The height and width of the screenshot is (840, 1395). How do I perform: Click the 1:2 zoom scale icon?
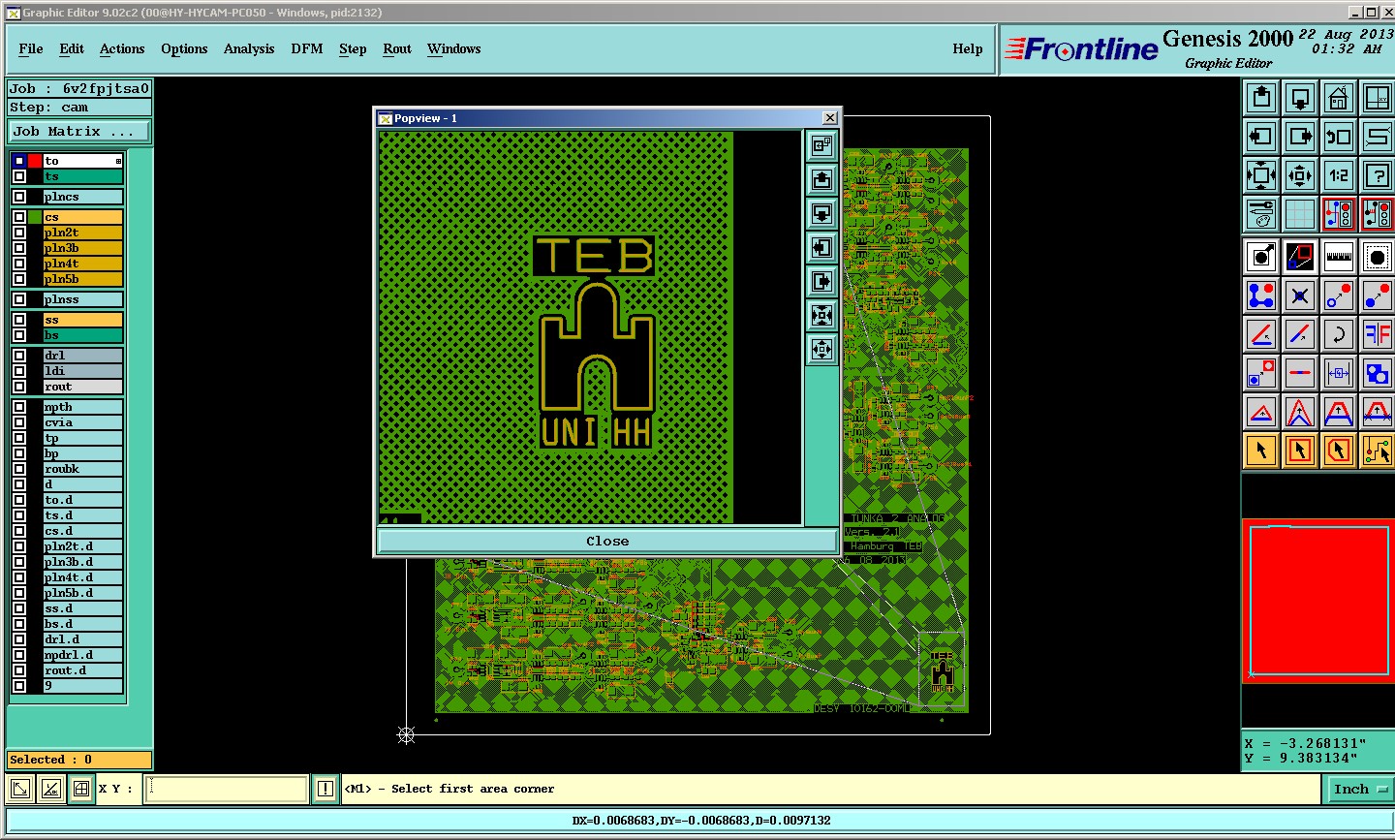click(1339, 175)
